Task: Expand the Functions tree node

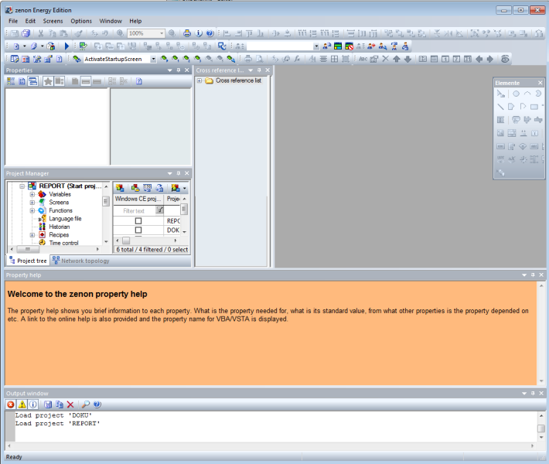Action: [x=32, y=210]
